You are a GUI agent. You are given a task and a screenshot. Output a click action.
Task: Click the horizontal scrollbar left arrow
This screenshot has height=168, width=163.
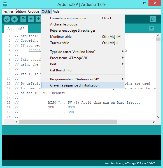pos(17,122)
